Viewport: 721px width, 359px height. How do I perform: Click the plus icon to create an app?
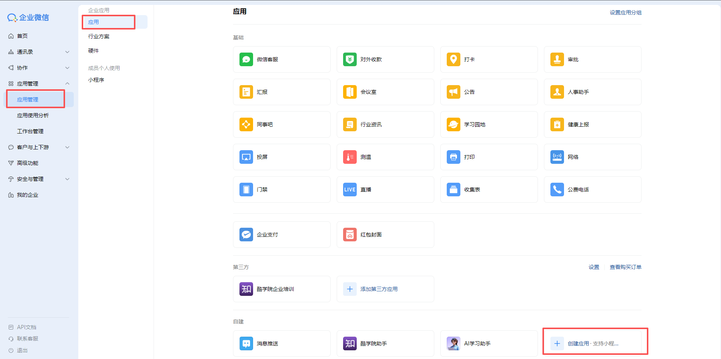[557, 343]
